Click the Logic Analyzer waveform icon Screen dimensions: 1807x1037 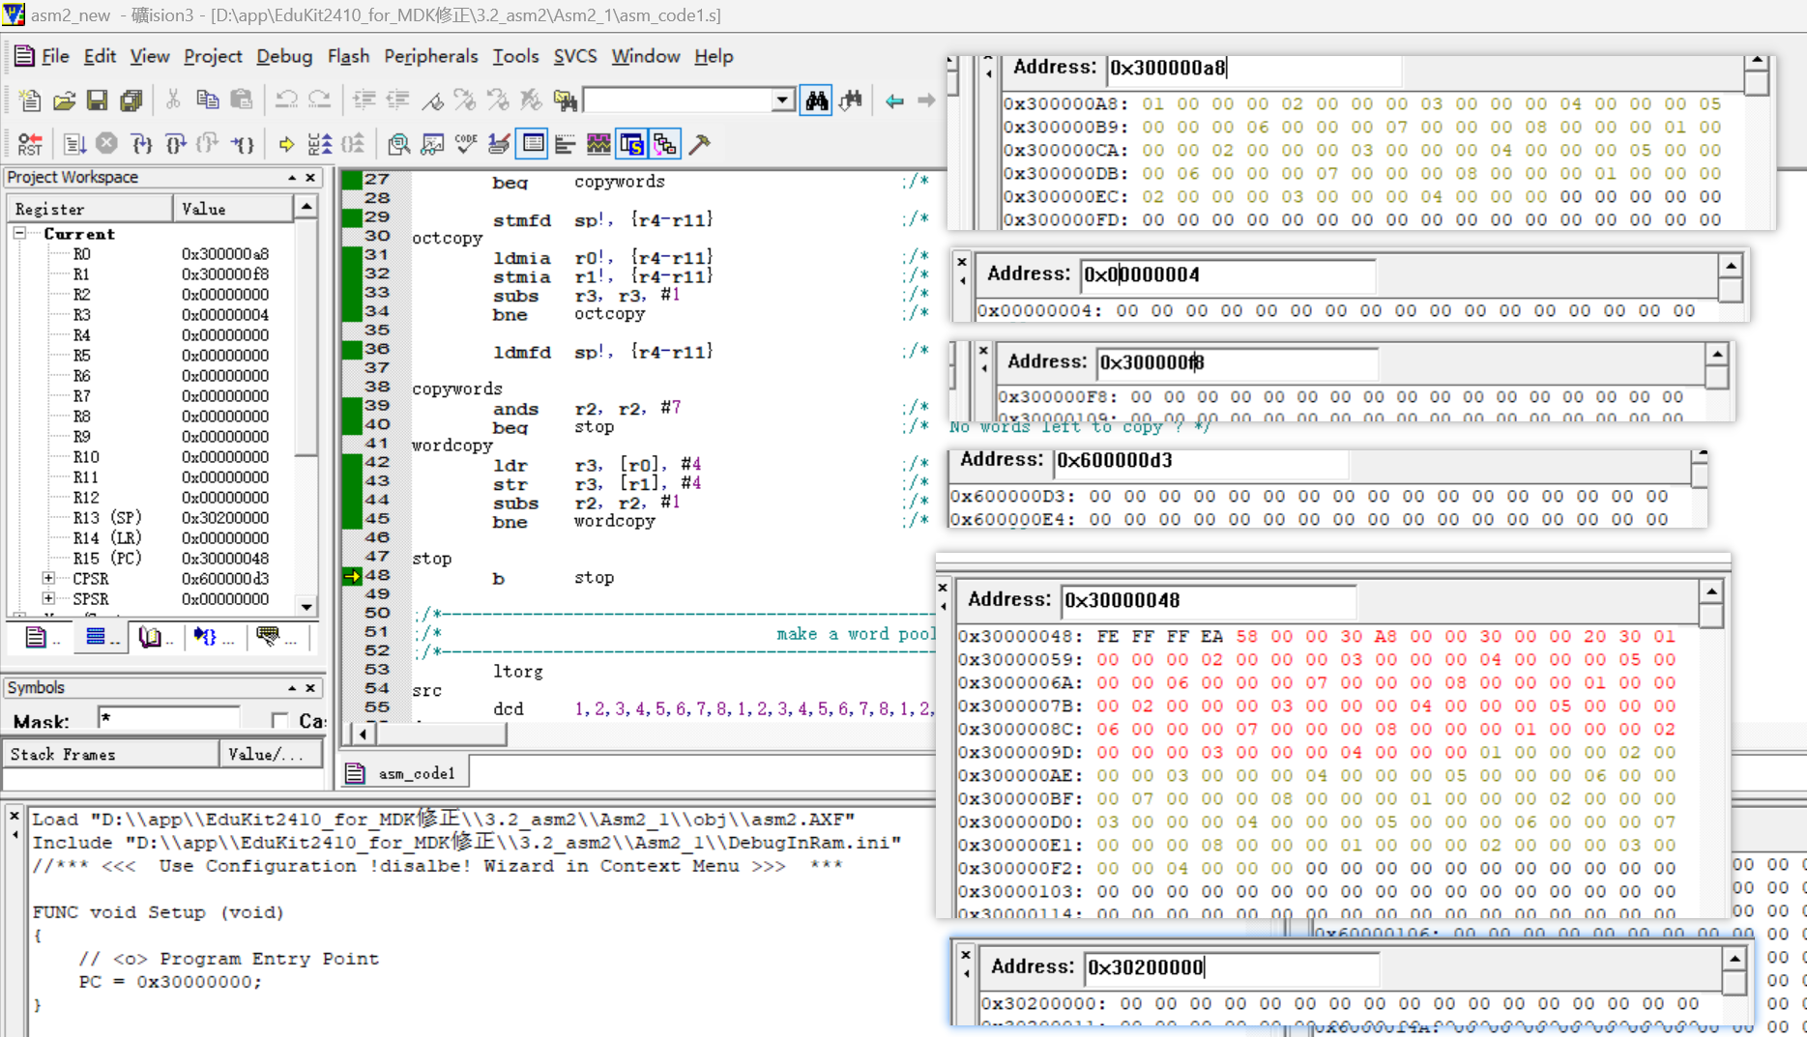tap(598, 145)
